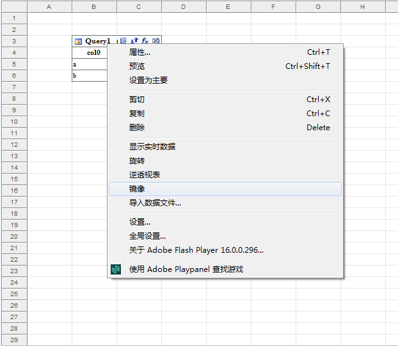Select 显示实时数据 menu item

coord(225,146)
